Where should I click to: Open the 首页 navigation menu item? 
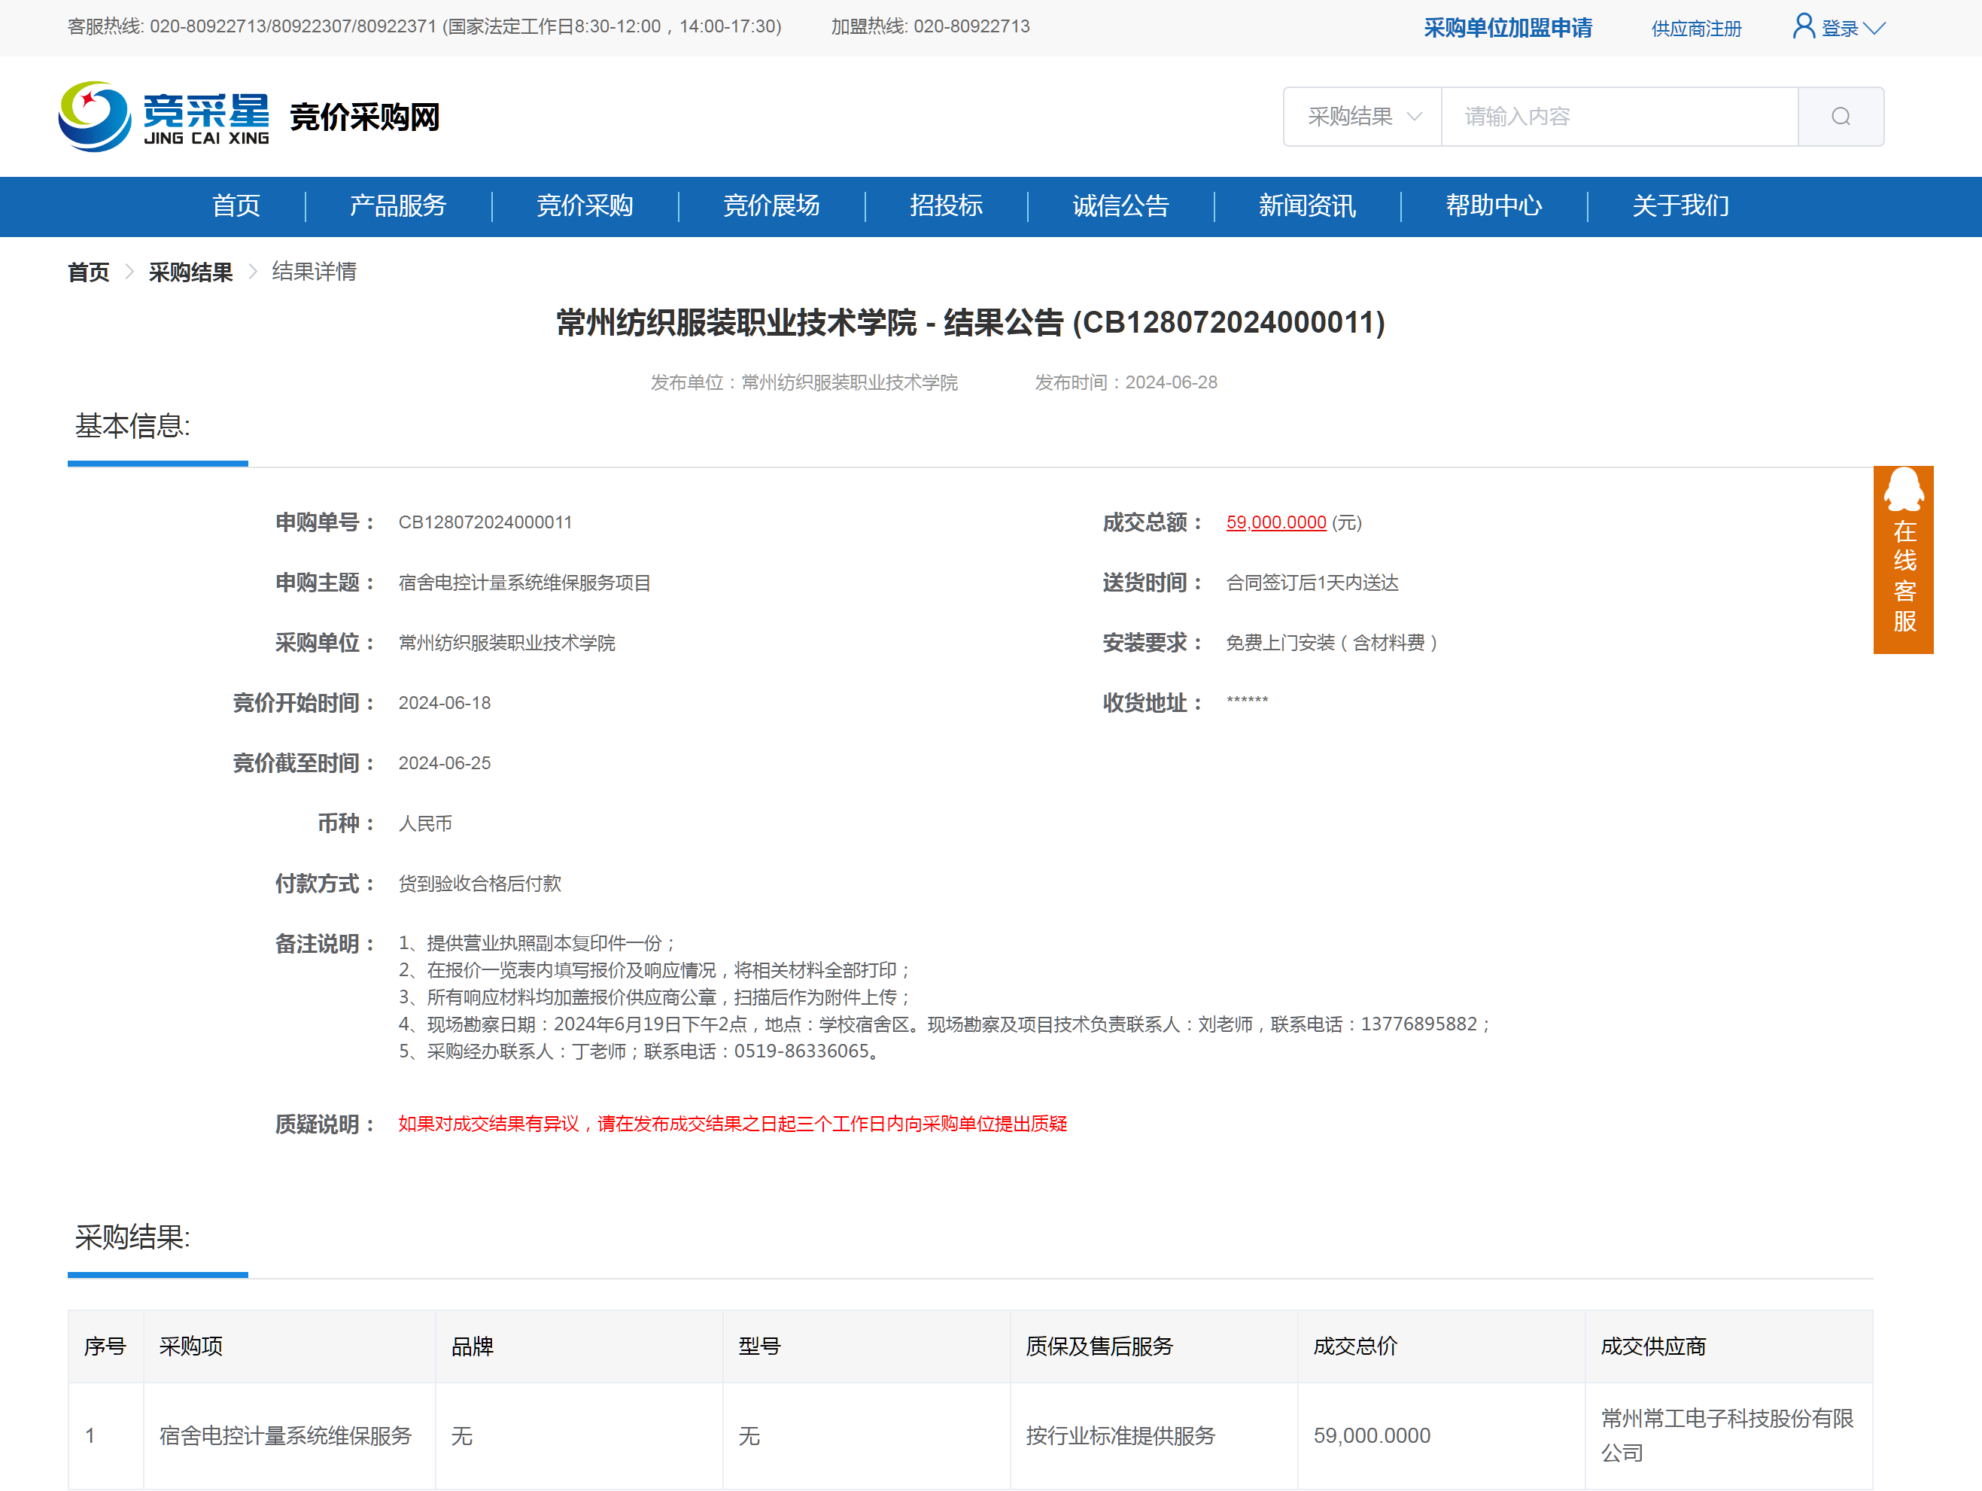[236, 206]
